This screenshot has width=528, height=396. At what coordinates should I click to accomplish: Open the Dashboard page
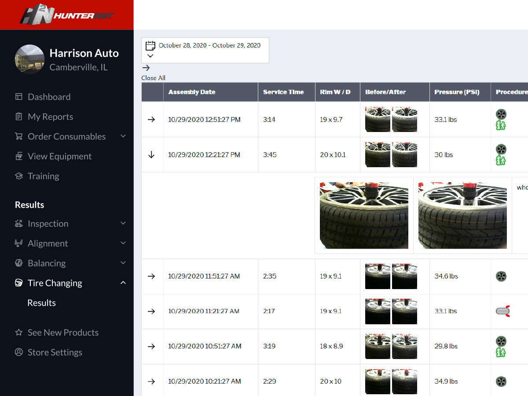[49, 97]
